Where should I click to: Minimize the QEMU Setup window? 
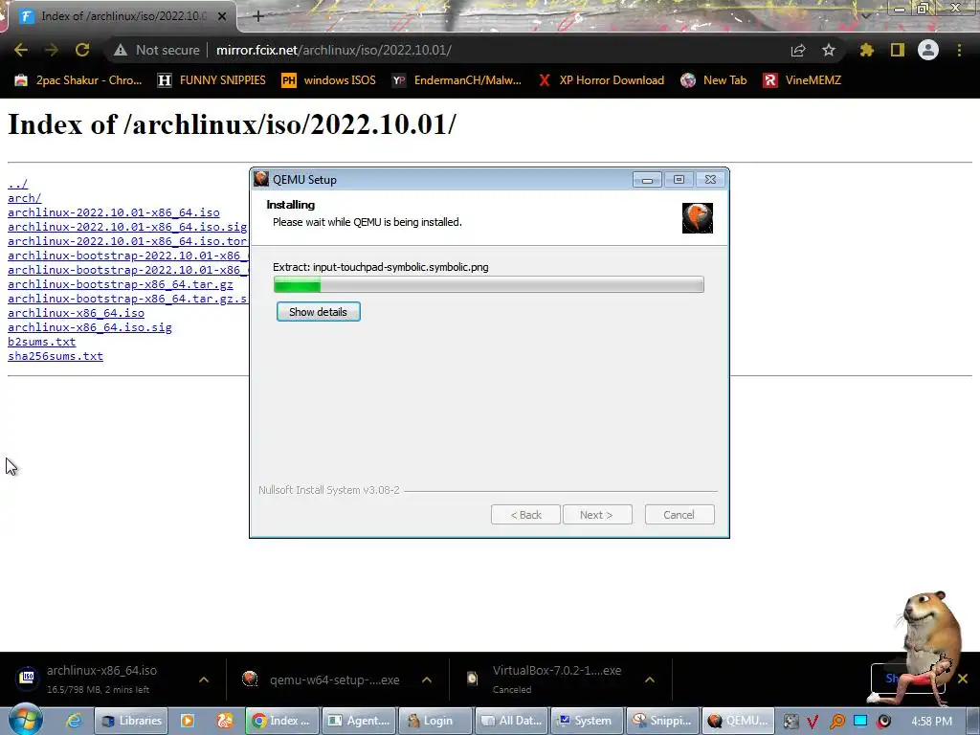click(647, 180)
